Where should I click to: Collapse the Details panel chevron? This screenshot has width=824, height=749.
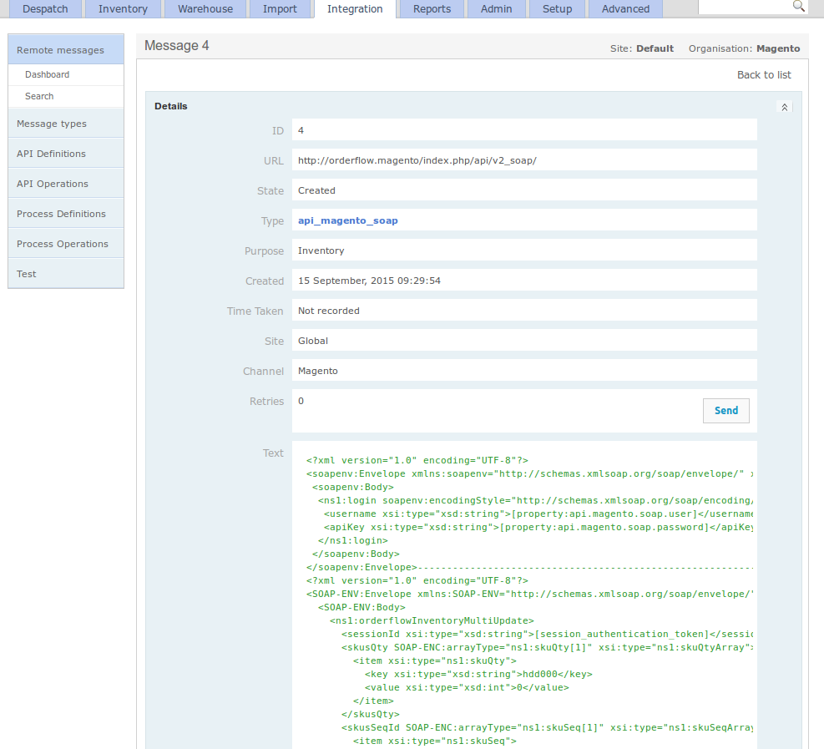click(x=784, y=107)
